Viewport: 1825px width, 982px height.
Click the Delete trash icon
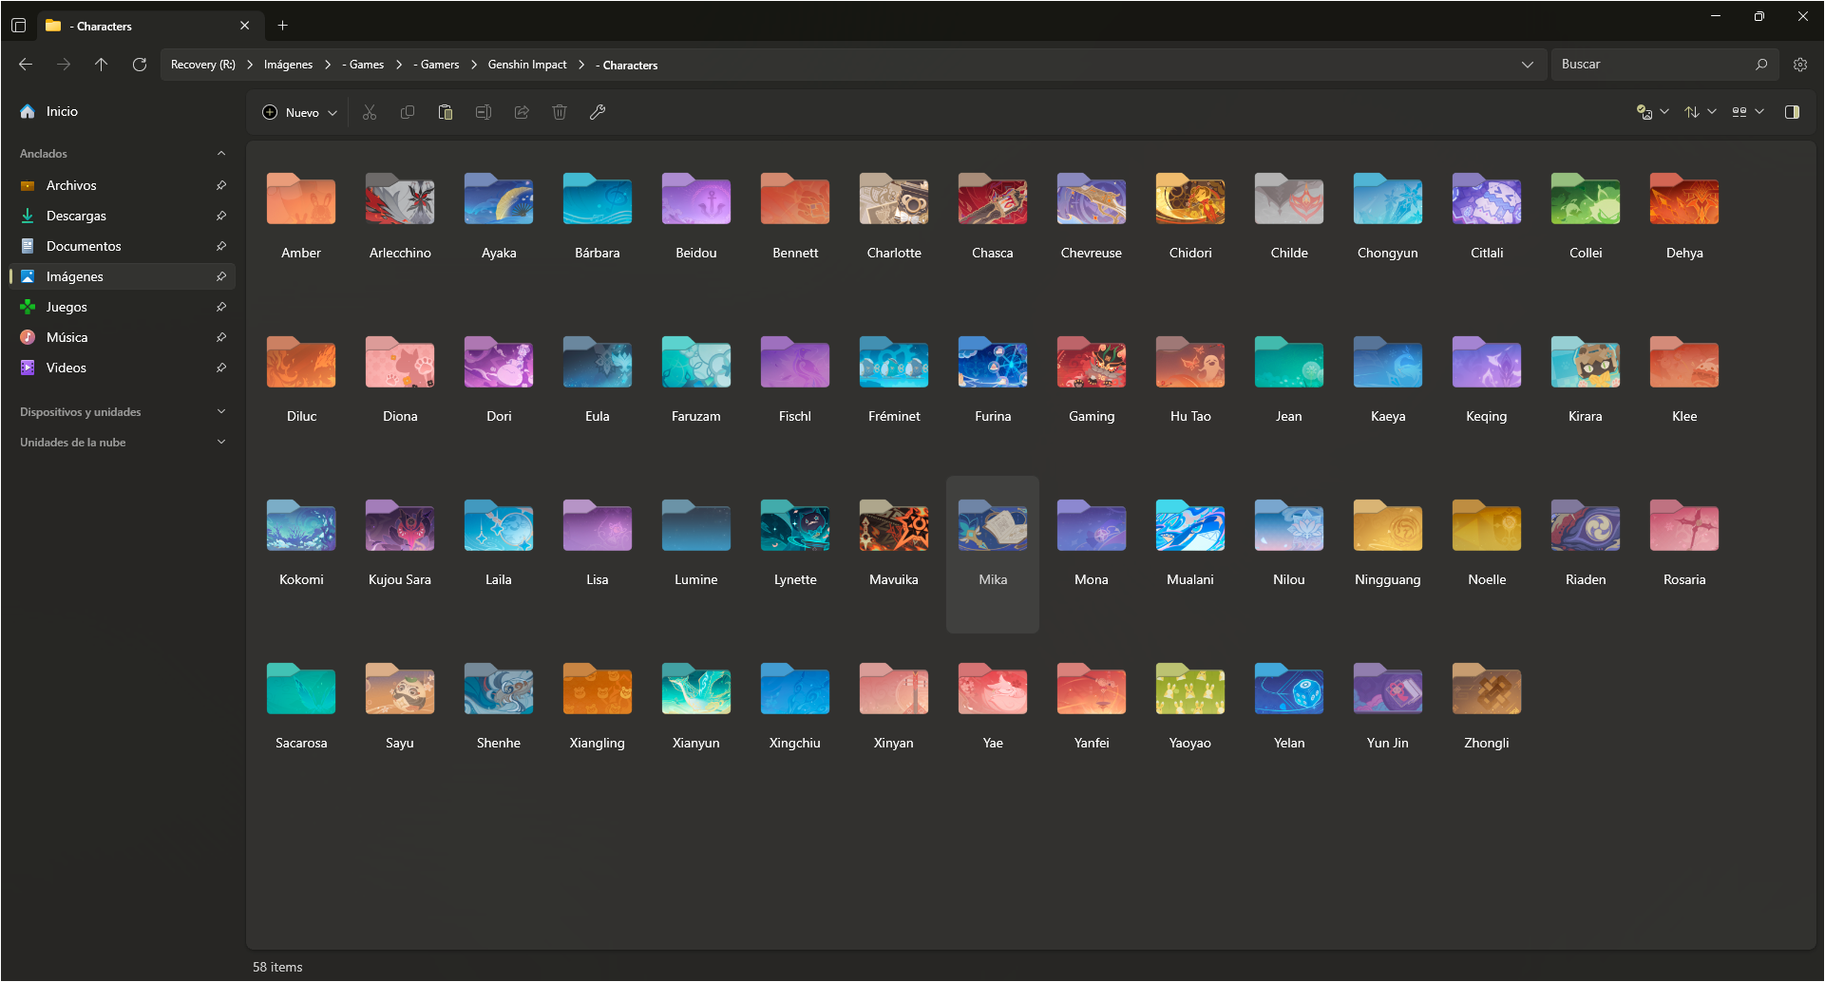(559, 112)
